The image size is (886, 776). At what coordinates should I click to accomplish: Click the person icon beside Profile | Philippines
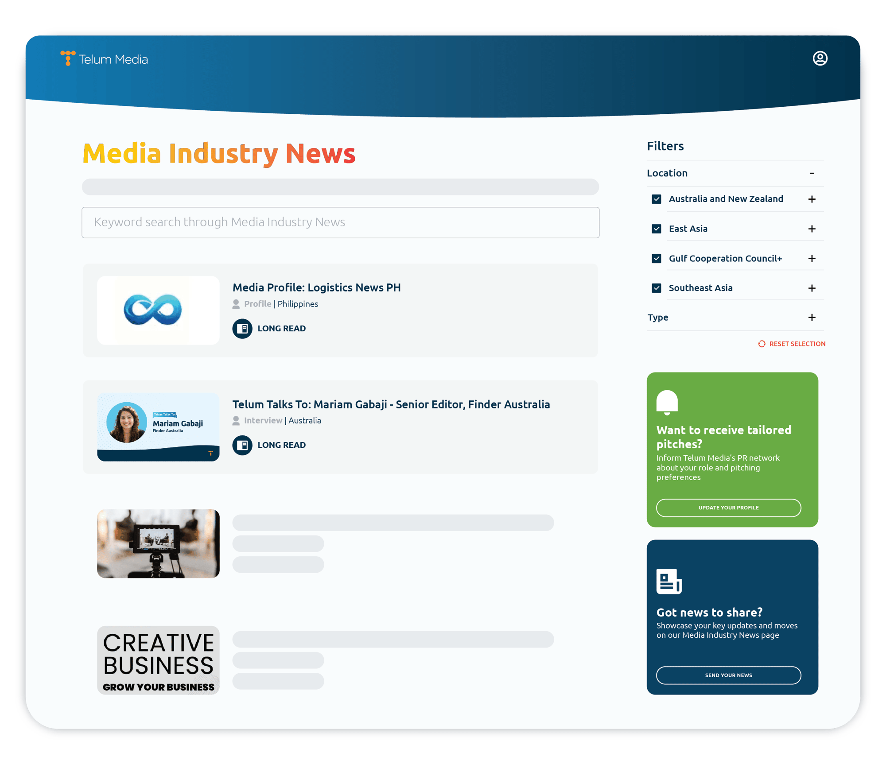[x=236, y=304]
